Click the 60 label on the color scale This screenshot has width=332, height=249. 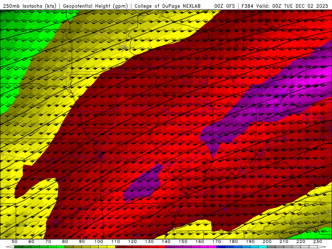point(32,242)
